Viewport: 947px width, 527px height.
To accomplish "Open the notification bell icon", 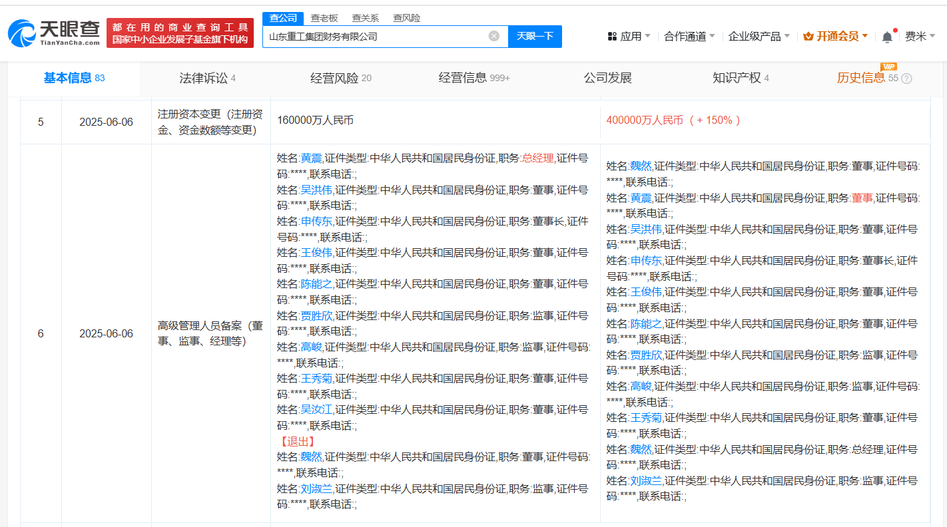I will tap(887, 37).
